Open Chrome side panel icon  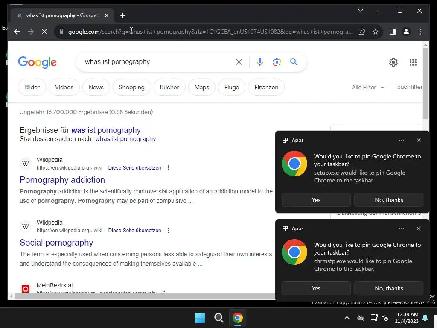pyautogui.click(x=393, y=32)
